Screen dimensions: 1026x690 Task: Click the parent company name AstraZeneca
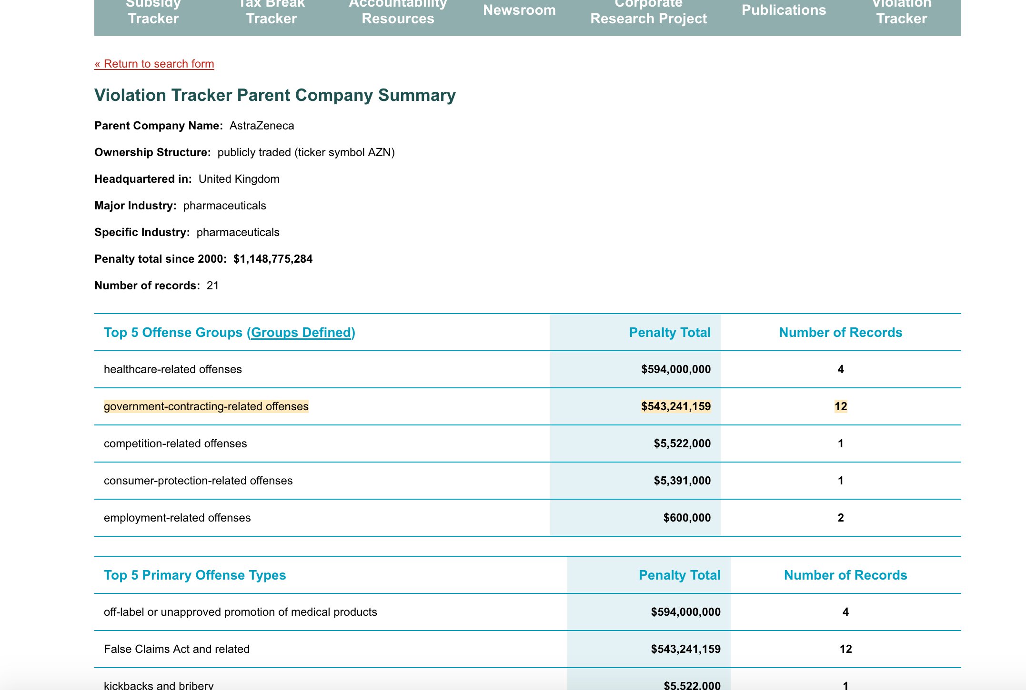(x=262, y=126)
